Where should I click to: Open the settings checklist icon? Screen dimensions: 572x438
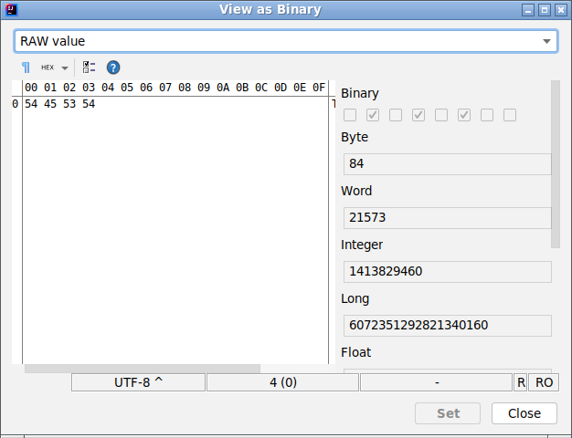point(89,68)
